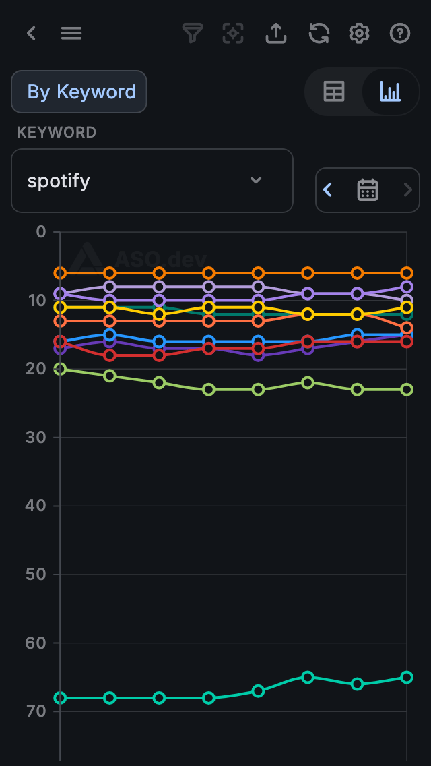Screen dimensions: 431x766
Task: Click last point on teal bottom line
Action: coord(407,677)
